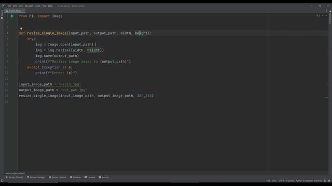Open the editor tabs more options icon
This screenshot has width=332, height=186.
326,11
